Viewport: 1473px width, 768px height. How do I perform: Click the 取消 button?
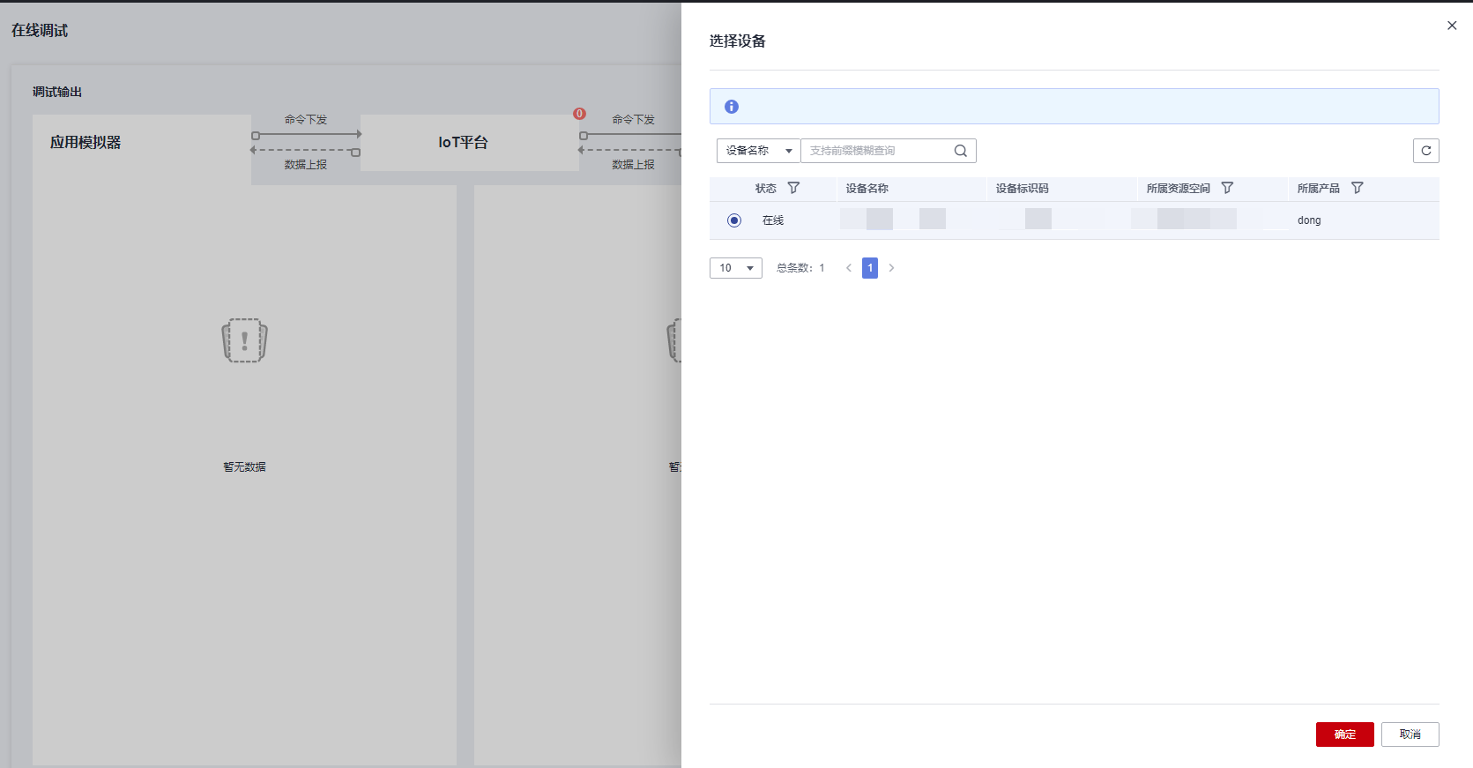(1410, 734)
